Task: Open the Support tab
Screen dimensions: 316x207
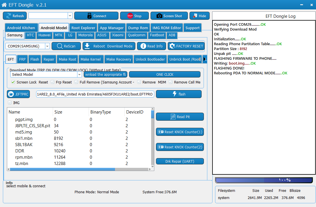Action: pos(192,28)
